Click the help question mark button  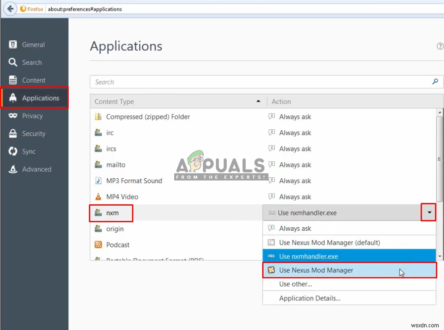click(x=440, y=46)
